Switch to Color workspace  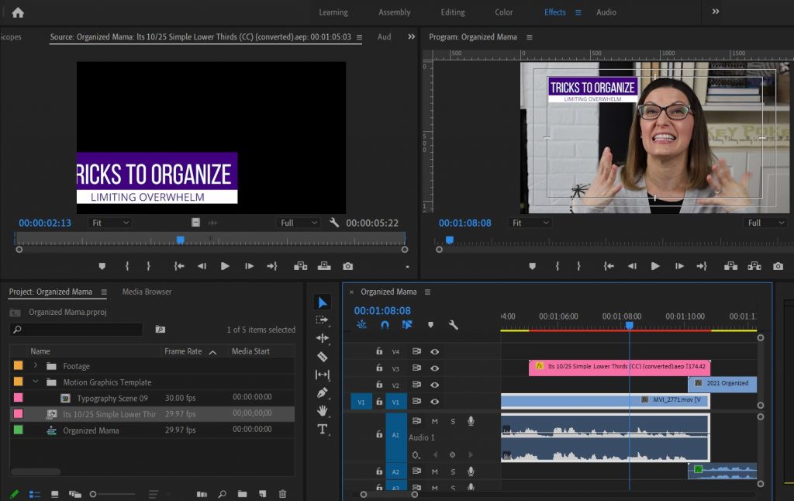tap(503, 12)
